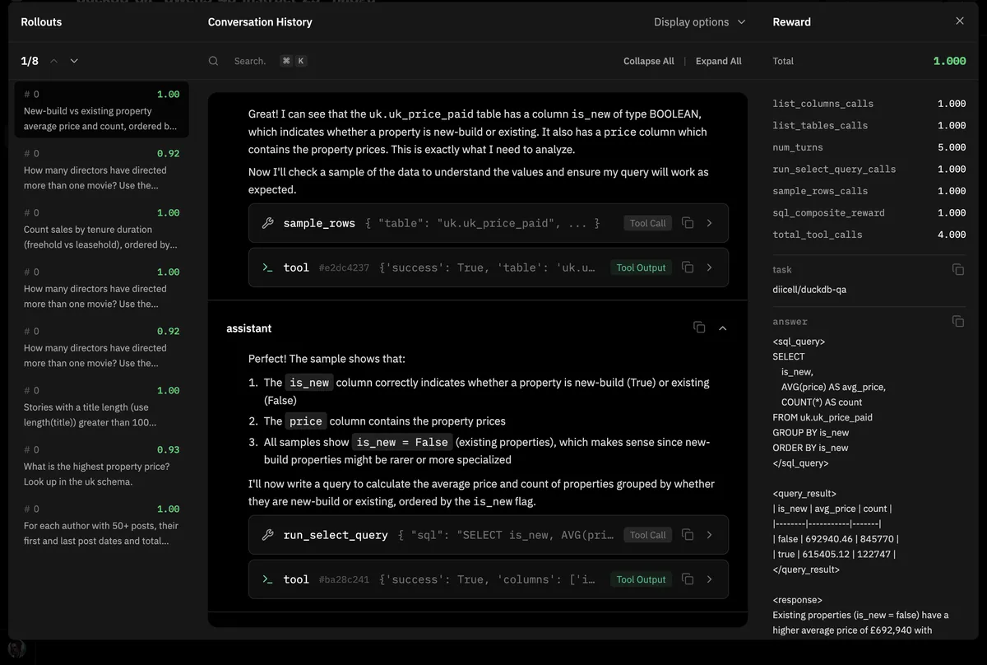Screen dimensions: 987x665
Task: Click terminal icon of output #e2dc4237
Action: pos(267,267)
